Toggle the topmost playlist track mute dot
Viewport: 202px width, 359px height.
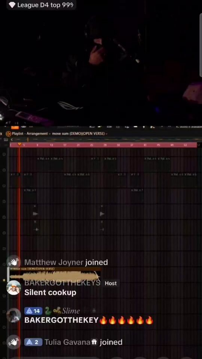[4, 154]
